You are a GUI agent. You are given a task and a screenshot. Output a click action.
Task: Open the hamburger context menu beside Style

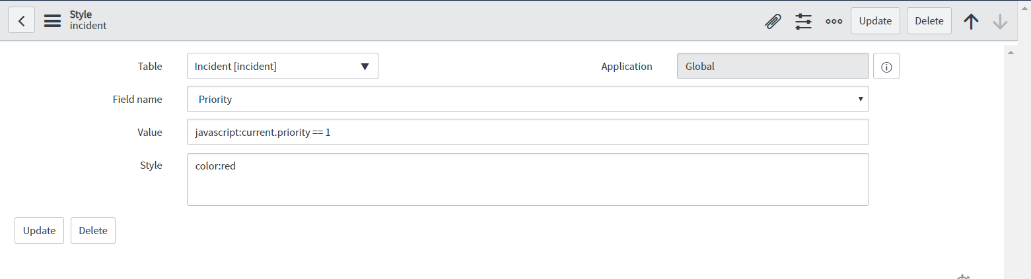pyautogui.click(x=52, y=21)
